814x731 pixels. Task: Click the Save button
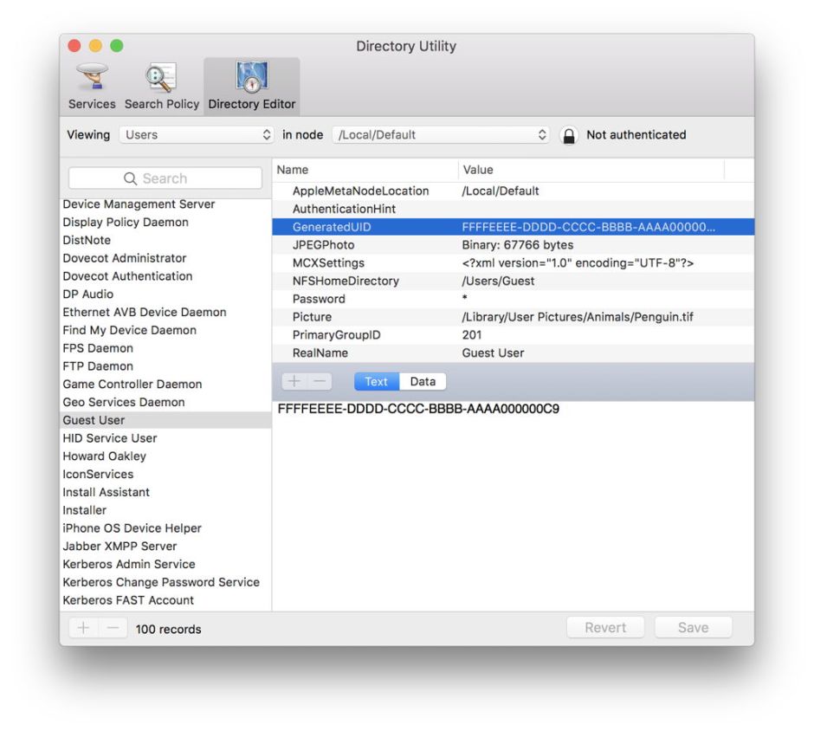693,628
